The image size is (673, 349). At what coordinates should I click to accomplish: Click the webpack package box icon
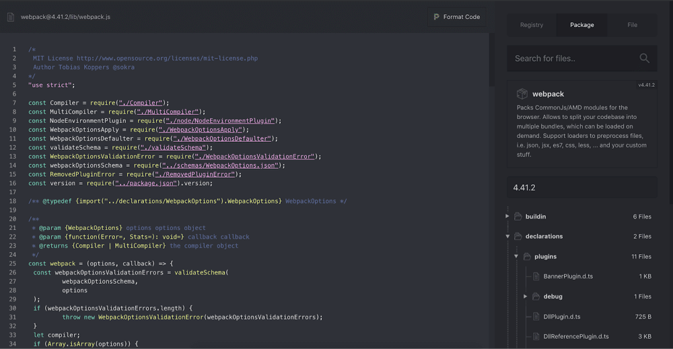[x=522, y=94]
